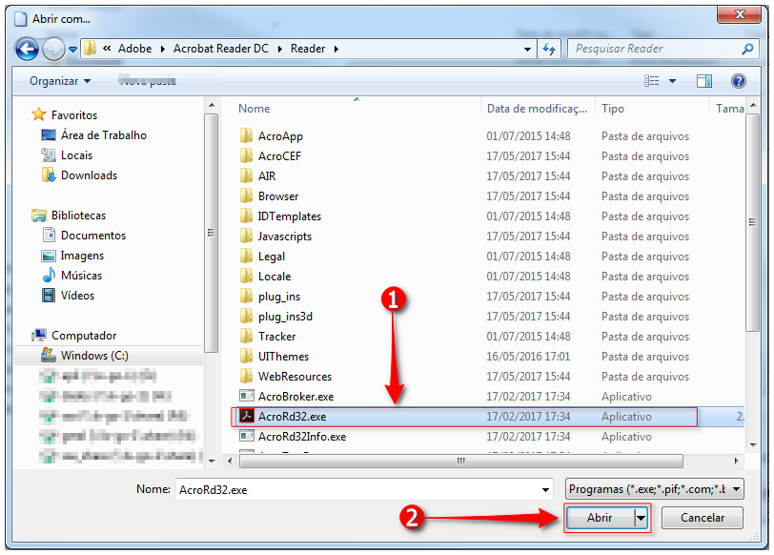Screen dimensions: 774x555
Task: Select Computador in the navigation pane
Action: [x=84, y=336]
